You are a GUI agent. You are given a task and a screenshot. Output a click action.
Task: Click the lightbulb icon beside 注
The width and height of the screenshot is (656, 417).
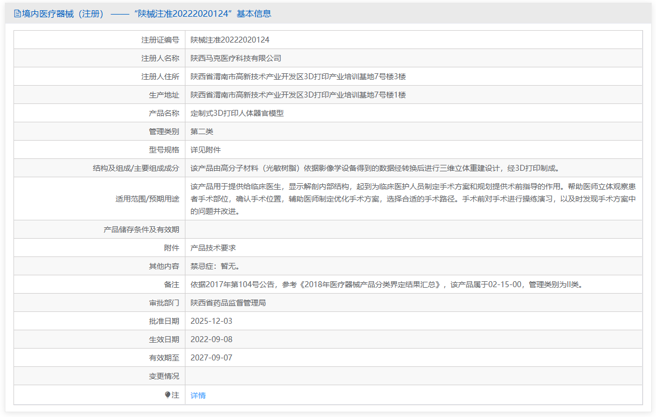click(168, 395)
